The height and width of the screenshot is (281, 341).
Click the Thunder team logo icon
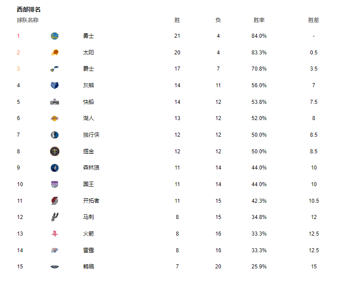coord(54,250)
